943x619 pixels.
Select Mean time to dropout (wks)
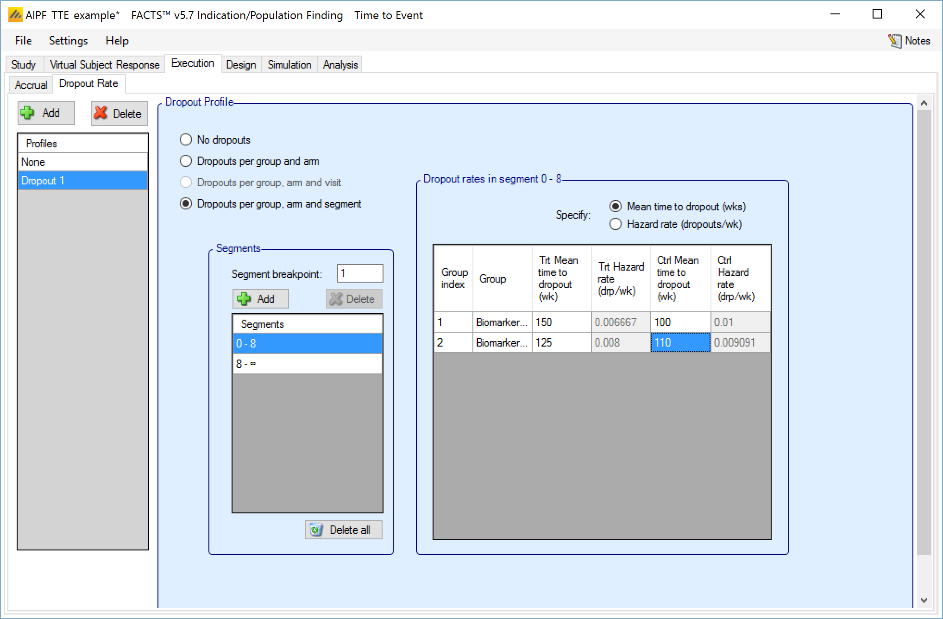(x=616, y=206)
